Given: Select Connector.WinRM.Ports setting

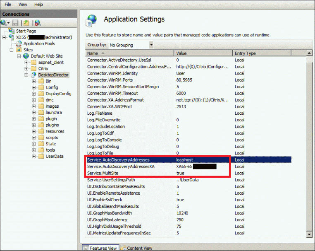Looking at the screenshot, I should pos(189,80).
